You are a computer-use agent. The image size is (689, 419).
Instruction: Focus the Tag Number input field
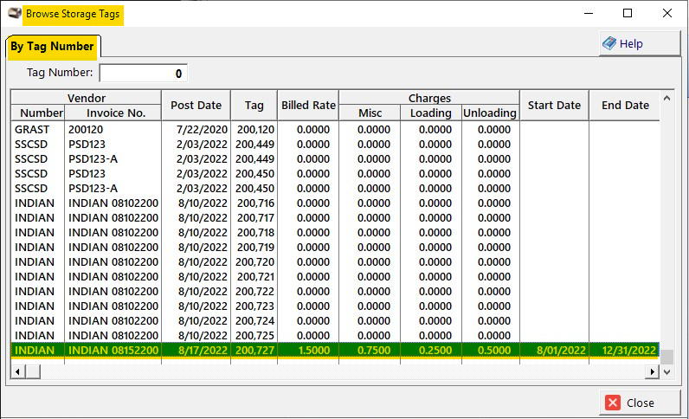(x=143, y=73)
